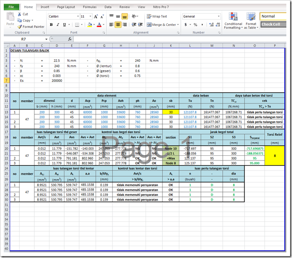The width and height of the screenshot is (292, 258).
Task: Select the Normal cell style
Action: [273, 16]
